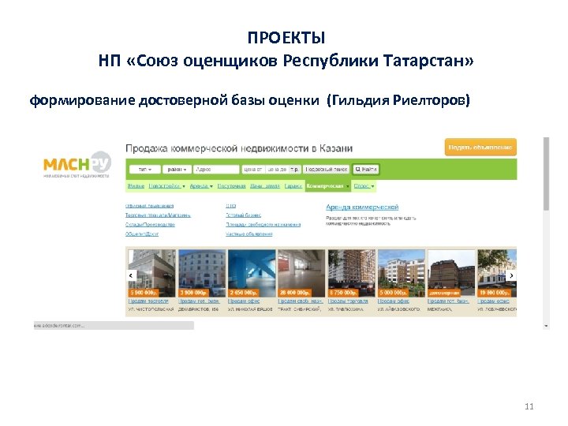The image size is (568, 426).
Task: Open the Продам торговле listing link
Action: point(148,301)
